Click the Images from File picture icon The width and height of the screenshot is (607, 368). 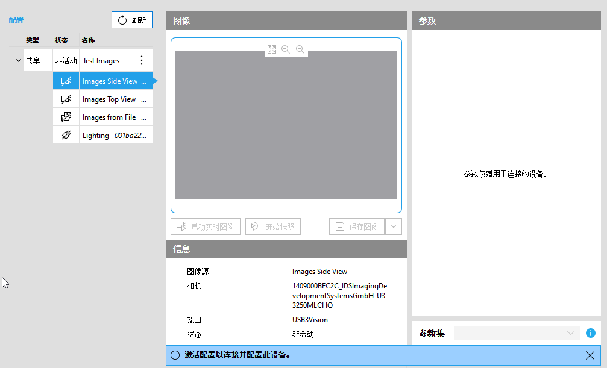click(66, 117)
